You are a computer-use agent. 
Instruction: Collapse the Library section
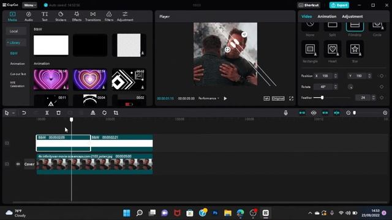tap(13, 43)
